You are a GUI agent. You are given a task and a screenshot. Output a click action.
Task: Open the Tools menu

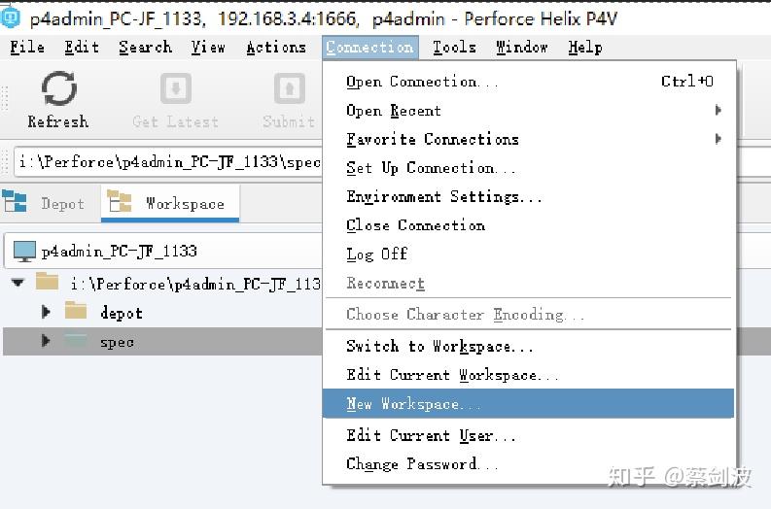pos(454,47)
